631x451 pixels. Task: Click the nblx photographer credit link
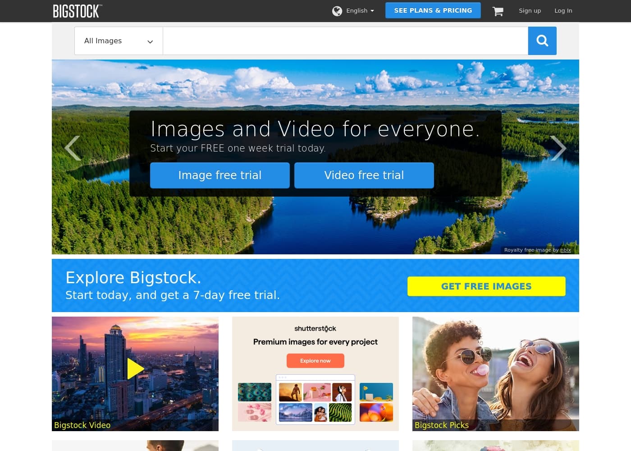point(565,250)
